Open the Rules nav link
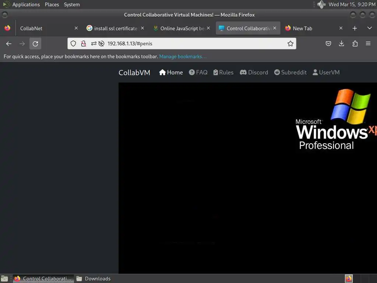Screen dimensions: 377x283 pos(223,73)
